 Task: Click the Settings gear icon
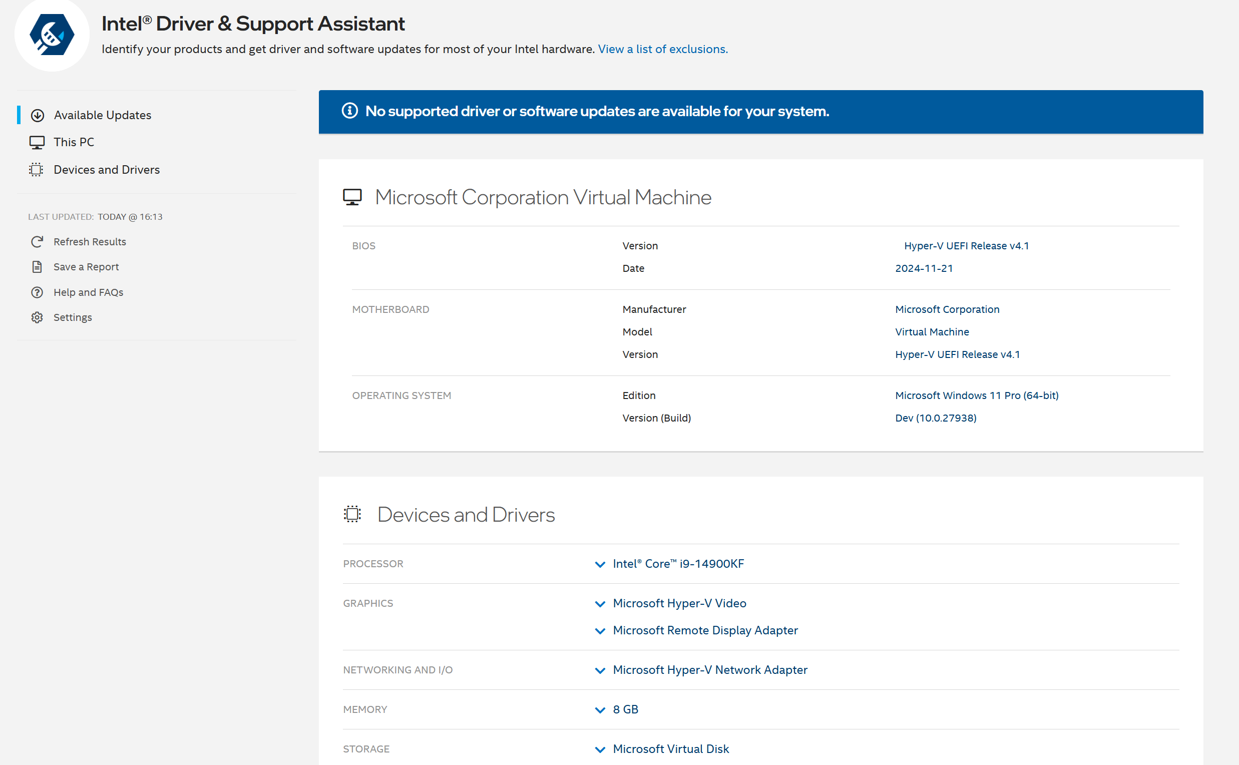tap(37, 318)
